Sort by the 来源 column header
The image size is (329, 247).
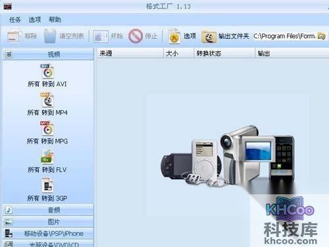[x=130, y=53]
